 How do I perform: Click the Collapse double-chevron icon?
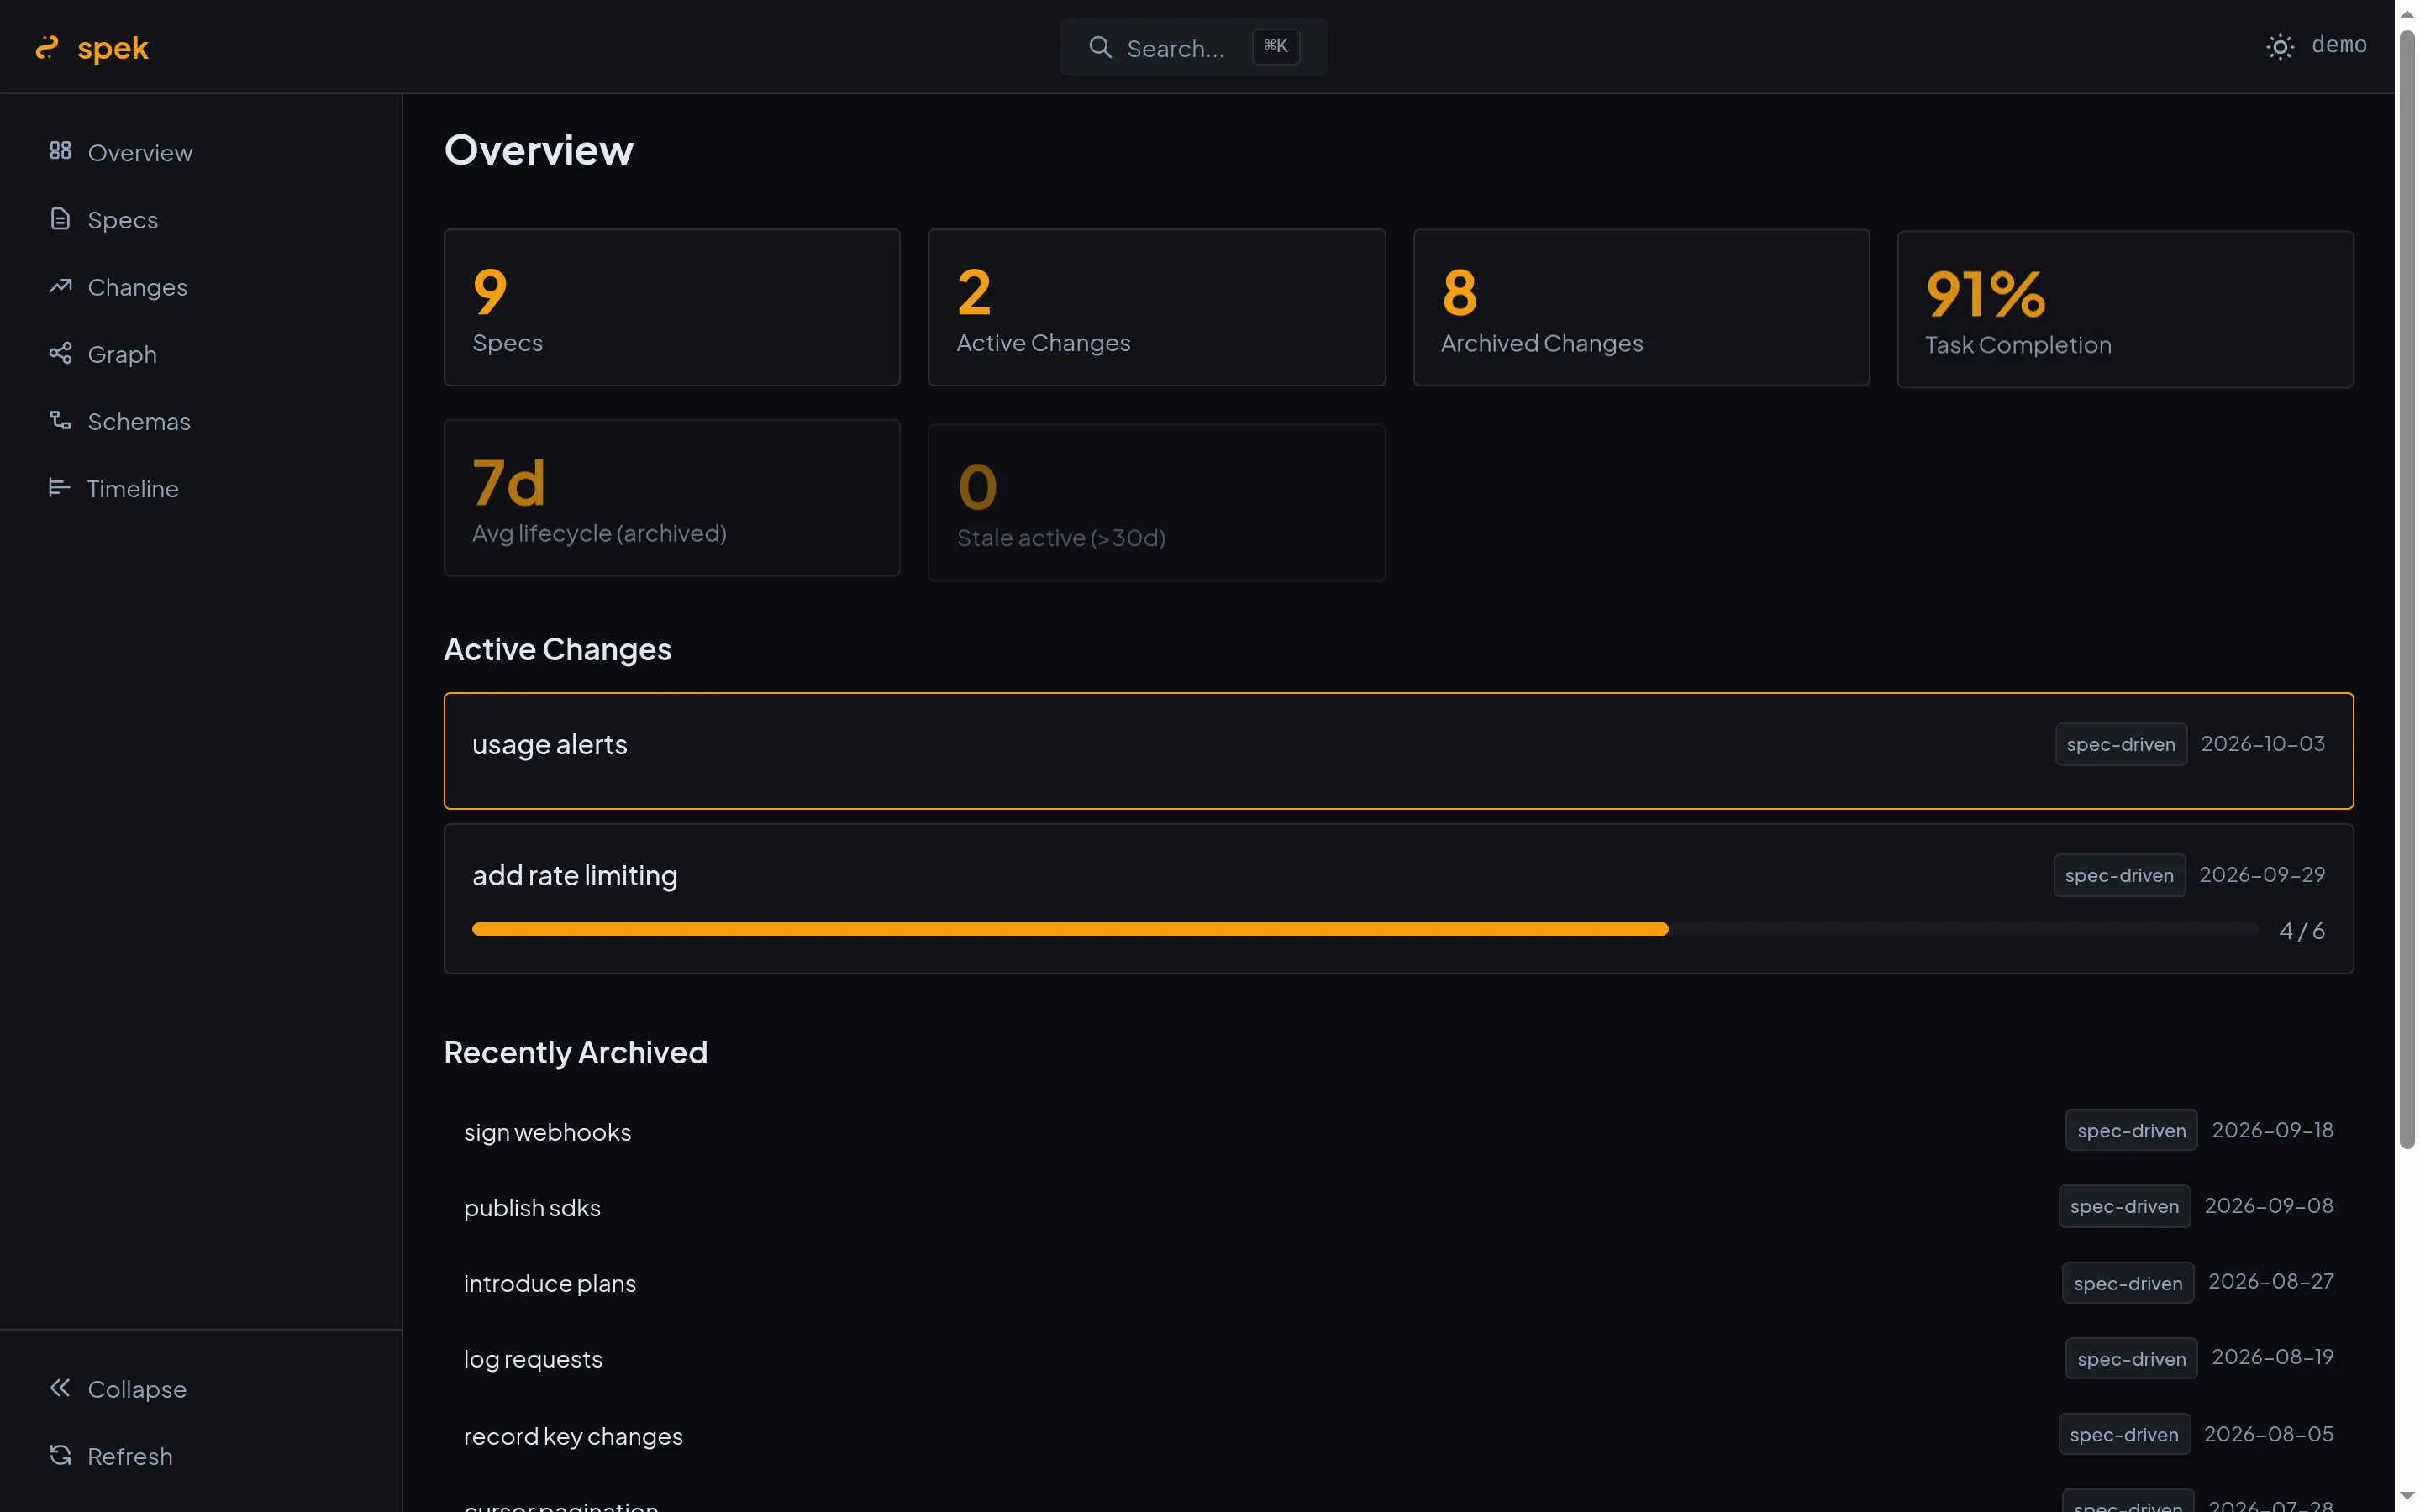60,1387
